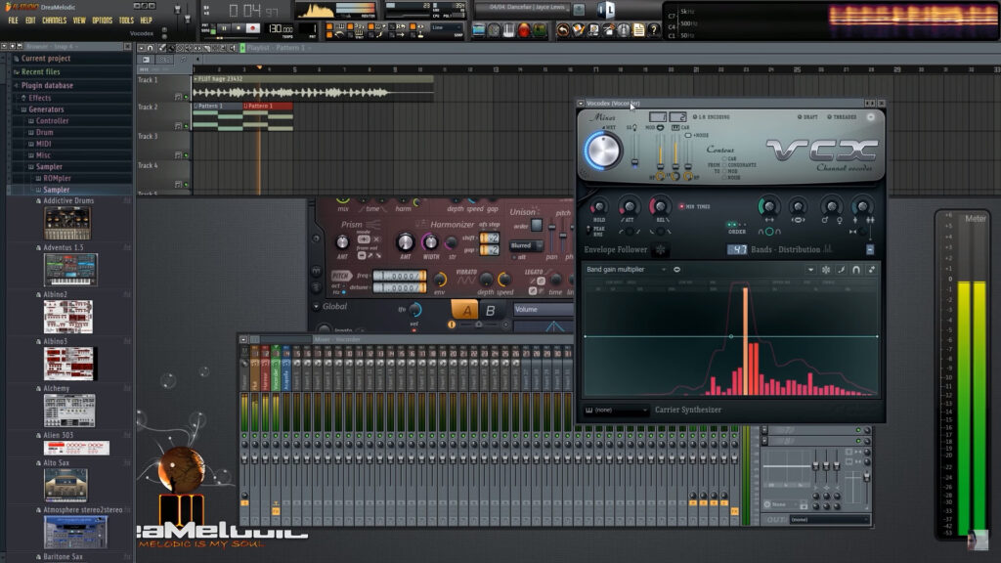The height and width of the screenshot is (563, 1001).
Task: Click the playlist magnet snap icon
Action: point(151,48)
